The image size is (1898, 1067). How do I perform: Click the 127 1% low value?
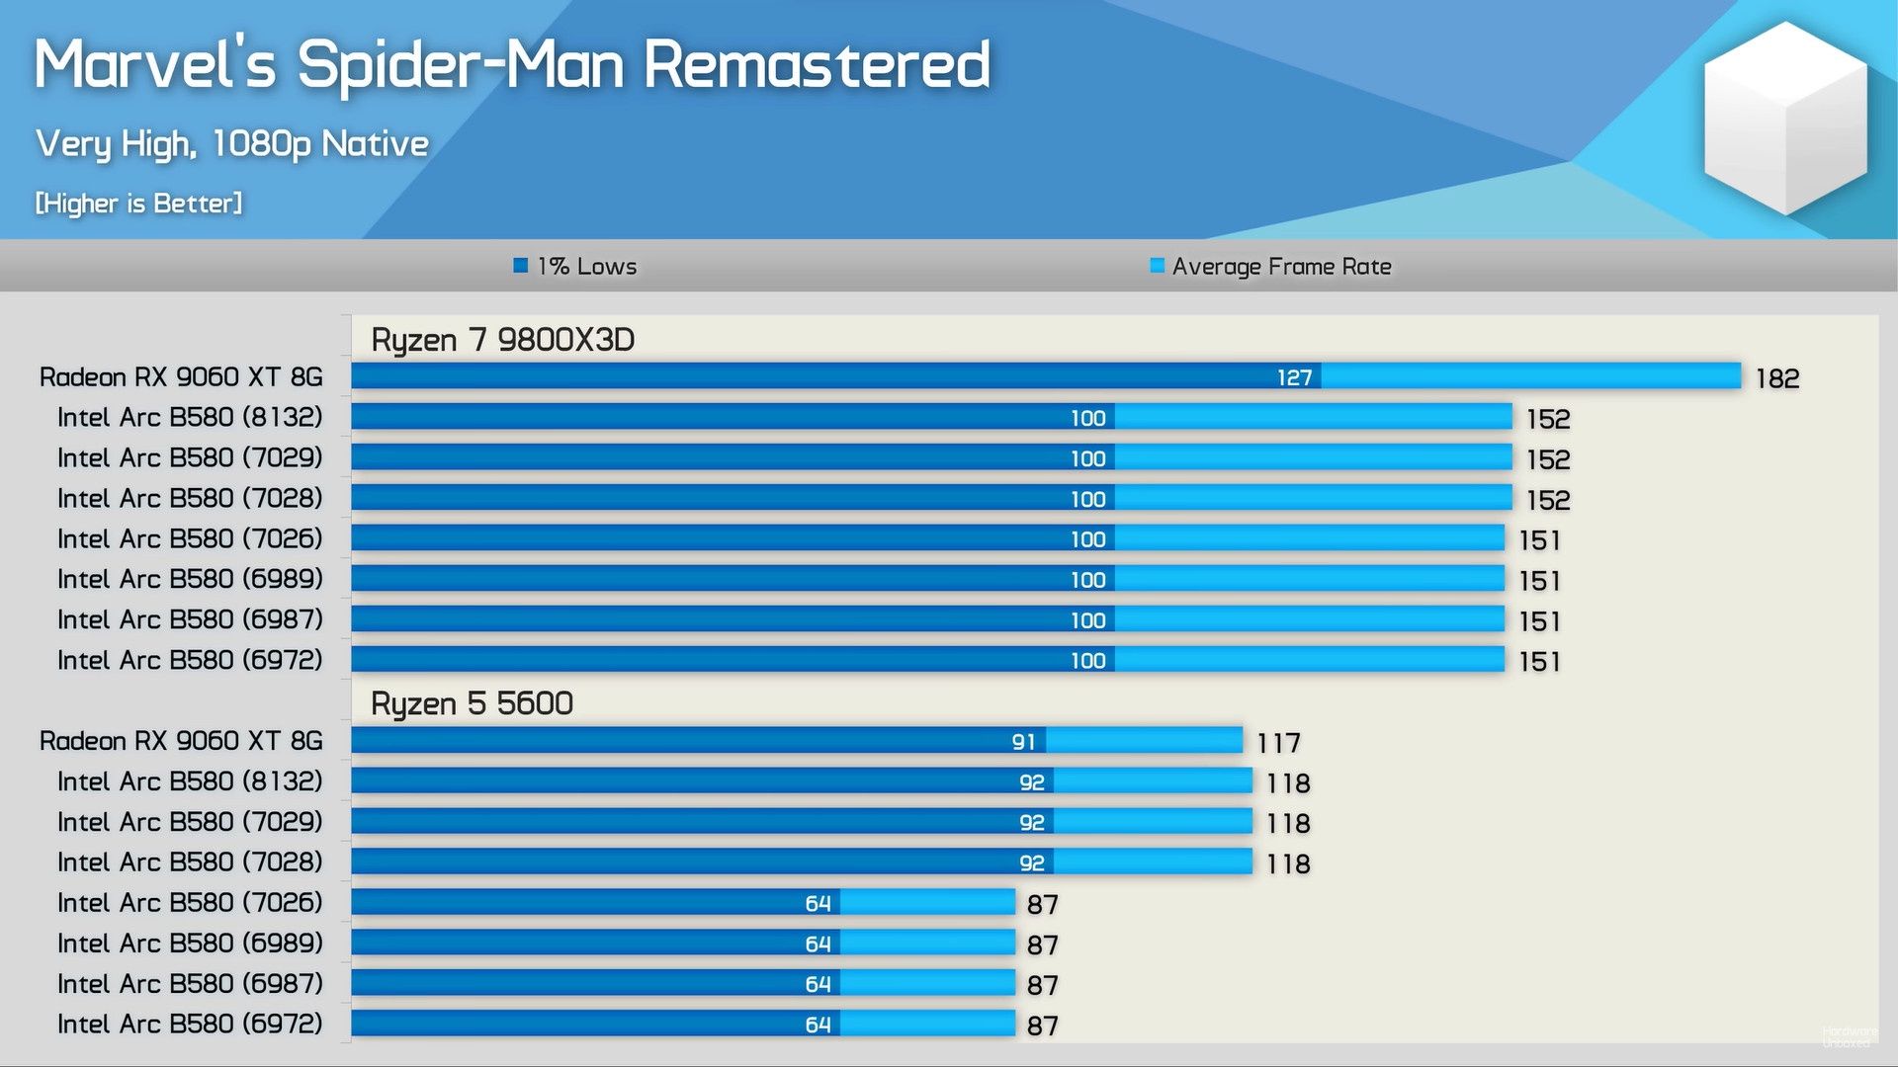click(1294, 377)
